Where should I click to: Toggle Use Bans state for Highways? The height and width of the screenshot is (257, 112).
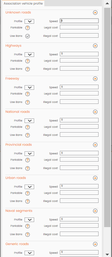coord(28,69)
